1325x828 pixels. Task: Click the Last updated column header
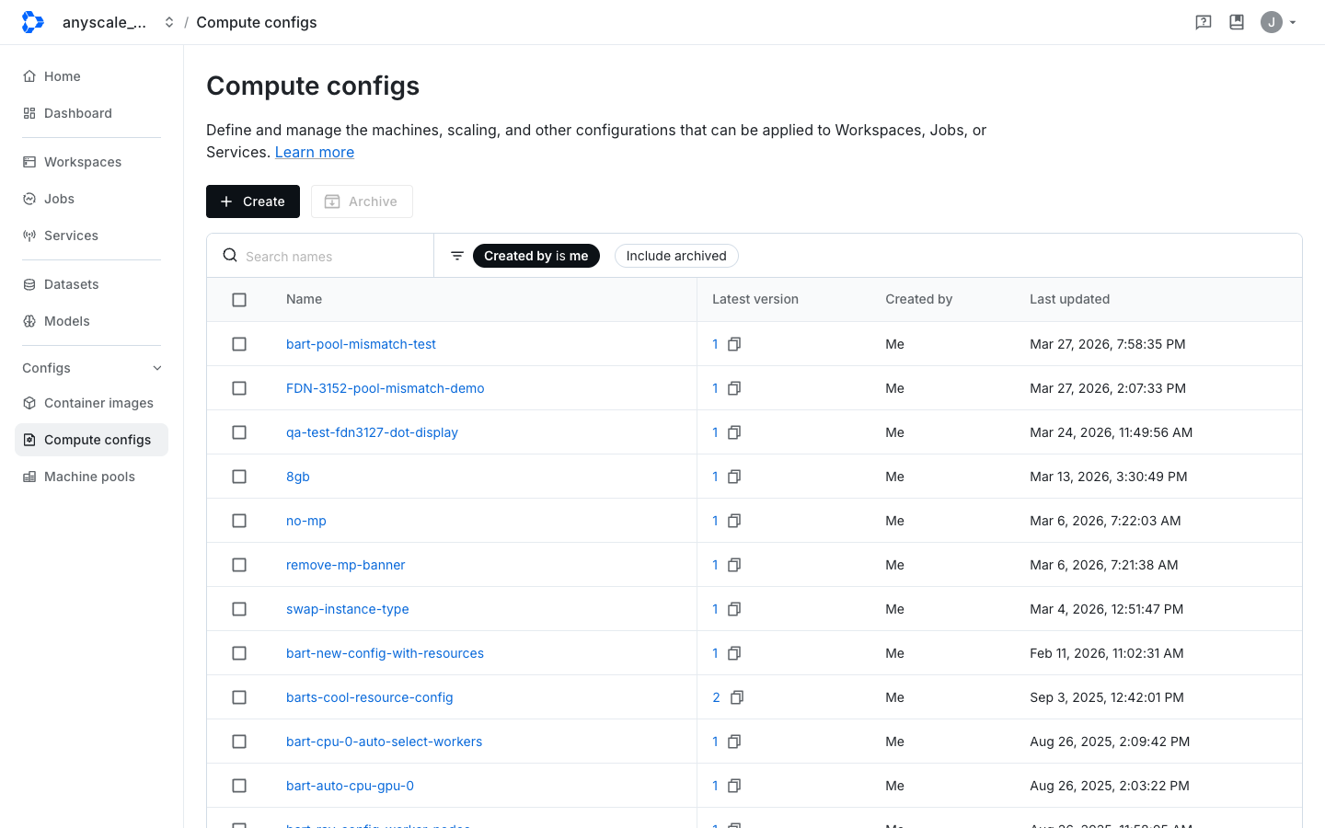pyautogui.click(x=1069, y=299)
